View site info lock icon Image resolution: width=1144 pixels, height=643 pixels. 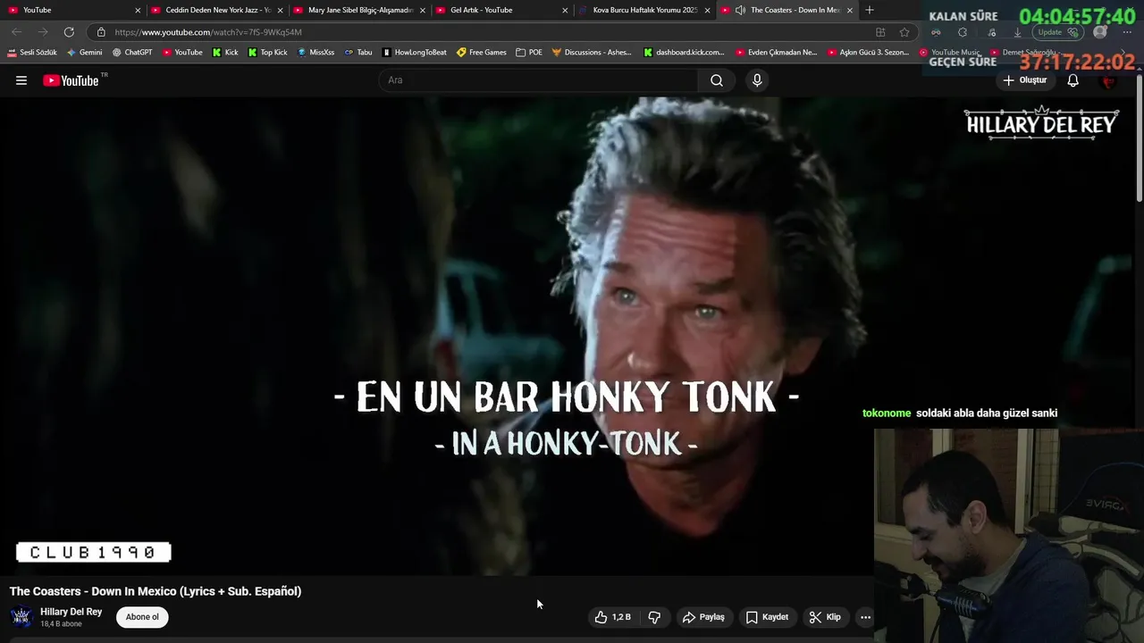pyautogui.click(x=101, y=32)
